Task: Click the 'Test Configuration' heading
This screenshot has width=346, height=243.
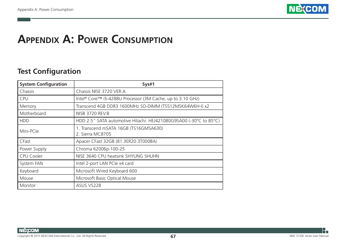Action: coord(49,71)
